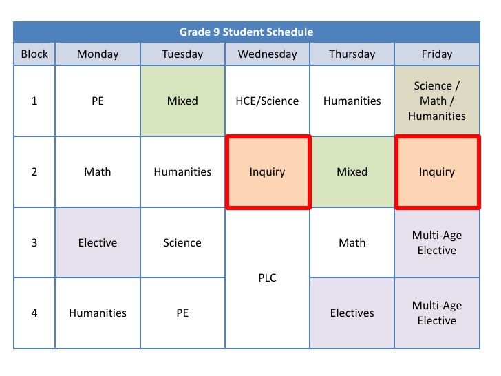The width and height of the screenshot is (501, 376).
Task: Select Monday's Humanities cell in Block 4
Action: pos(98,313)
